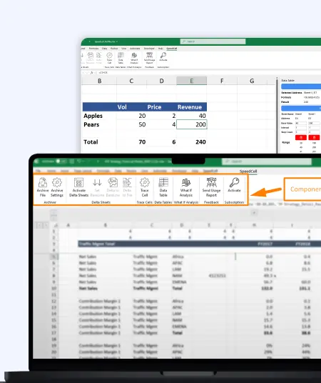
Task: Click the Revenue header cell
Action: point(191,107)
